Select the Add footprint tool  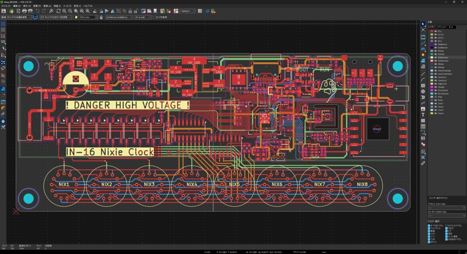(x=423, y=37)
